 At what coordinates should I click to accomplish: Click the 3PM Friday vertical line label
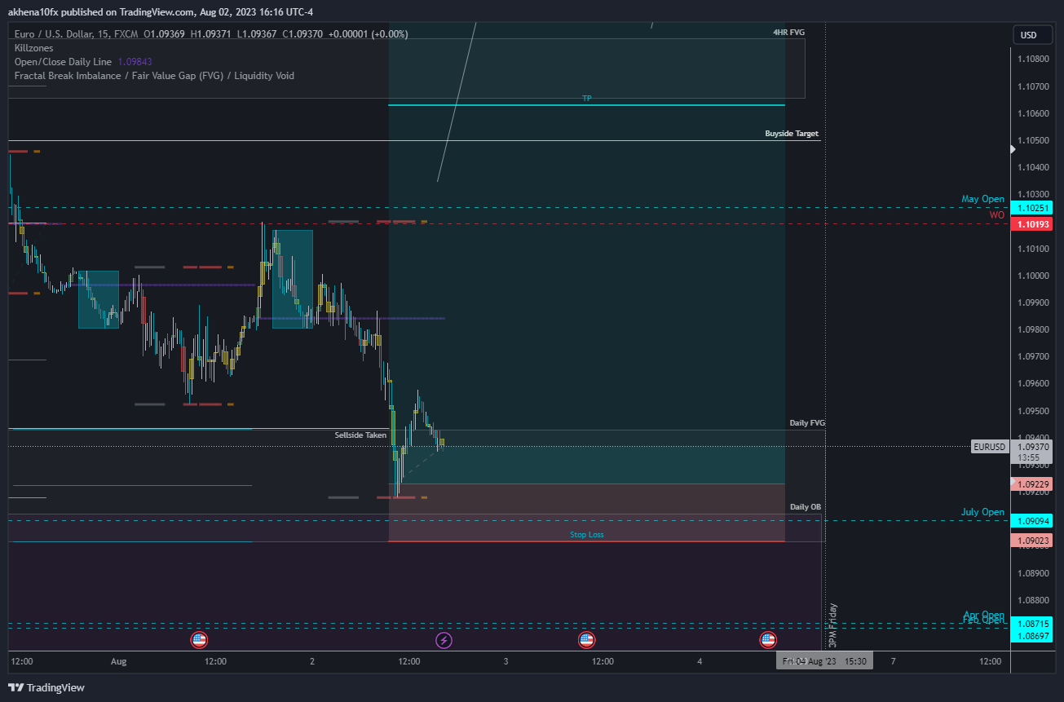tap(832, 625)
